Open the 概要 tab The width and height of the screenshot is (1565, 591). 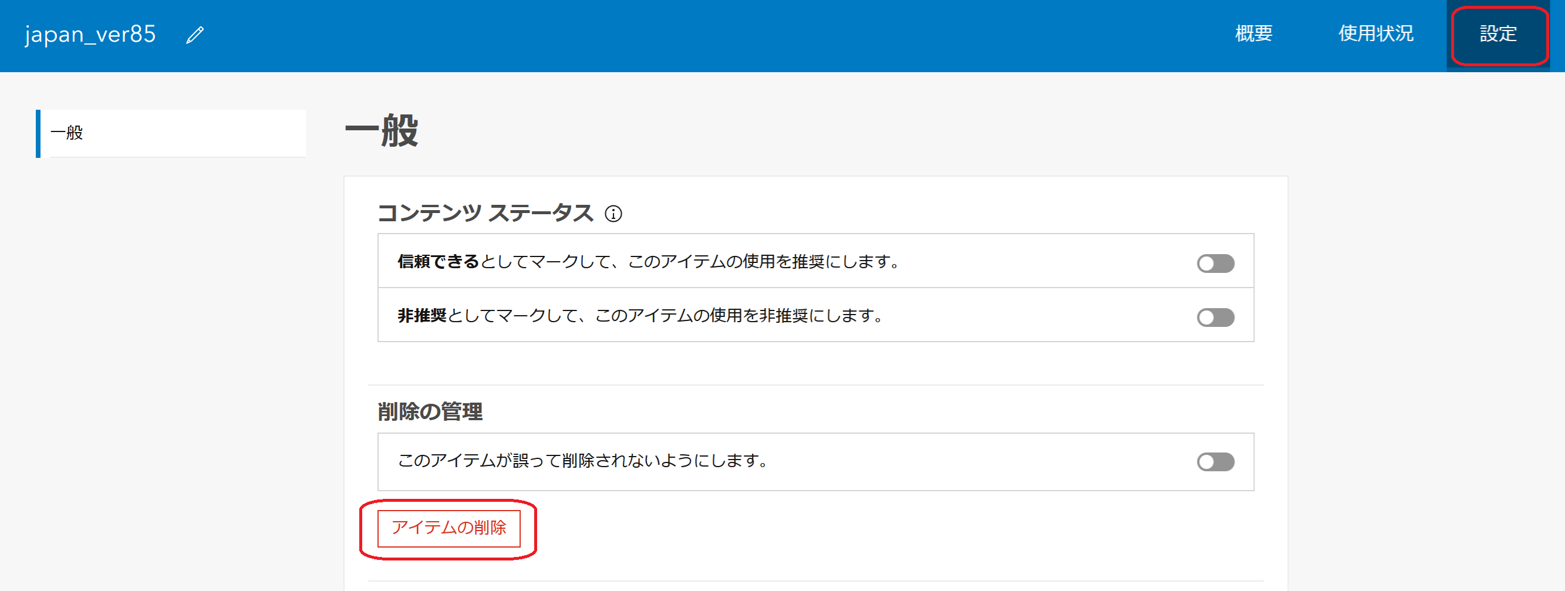click(x=1253, y=34)
